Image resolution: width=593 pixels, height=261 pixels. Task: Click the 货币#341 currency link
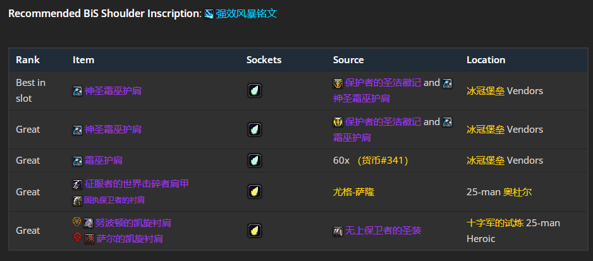click(x=383, y=161)
